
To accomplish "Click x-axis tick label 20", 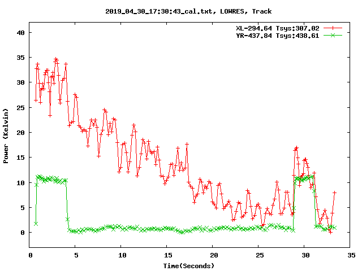I will coord(214,255).
